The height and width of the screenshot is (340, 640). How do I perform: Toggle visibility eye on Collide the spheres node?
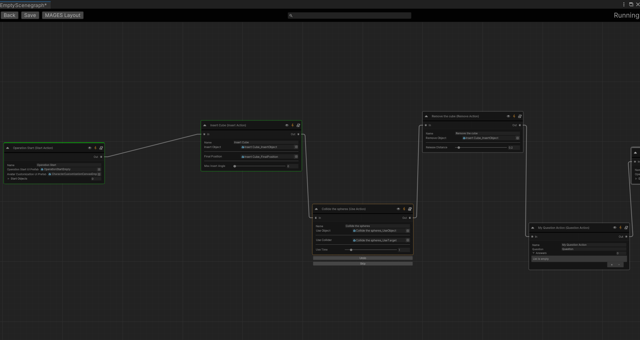coord(398,209)
